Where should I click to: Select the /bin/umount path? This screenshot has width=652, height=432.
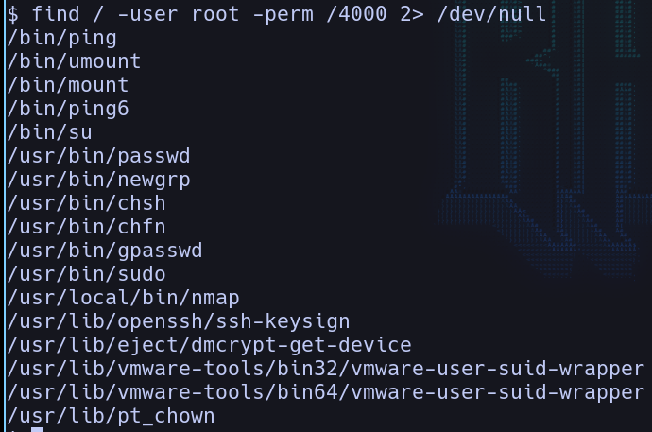click(x=74, y=61)
